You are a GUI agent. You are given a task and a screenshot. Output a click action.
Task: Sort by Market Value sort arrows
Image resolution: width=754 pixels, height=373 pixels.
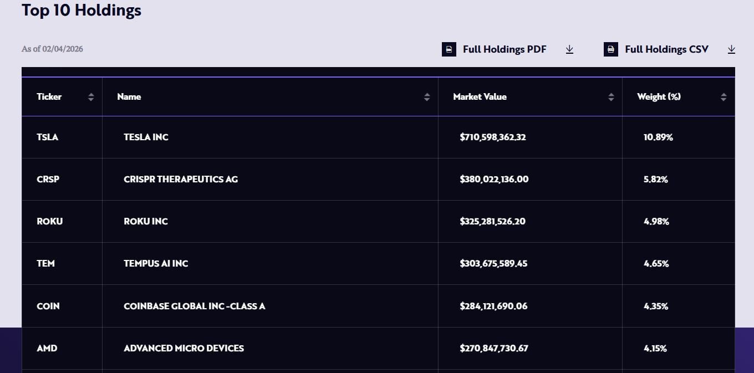(x=611, y=97)
